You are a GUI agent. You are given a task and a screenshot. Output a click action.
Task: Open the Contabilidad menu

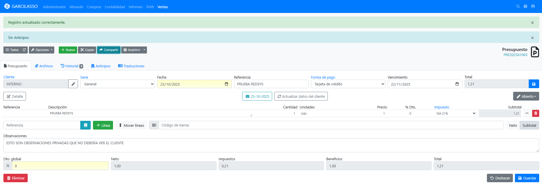[115, 7]
